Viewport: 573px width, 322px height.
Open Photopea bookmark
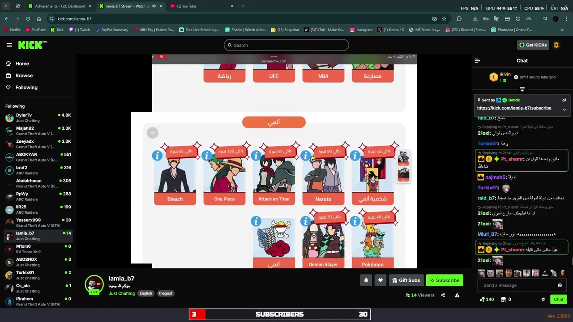511,30
